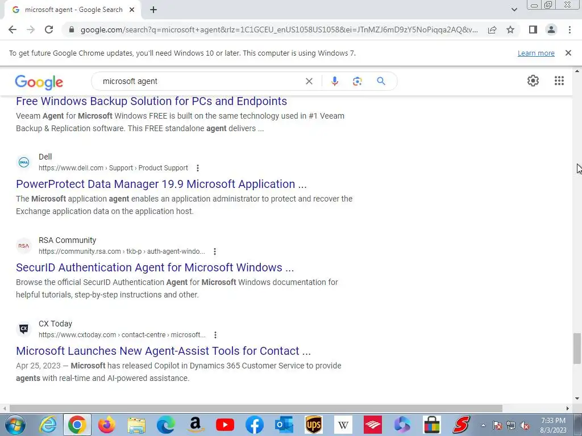Open Wikipedia shortcut on taskbar
The height and width of the screenshot is (436, 582).
[343, 425]
